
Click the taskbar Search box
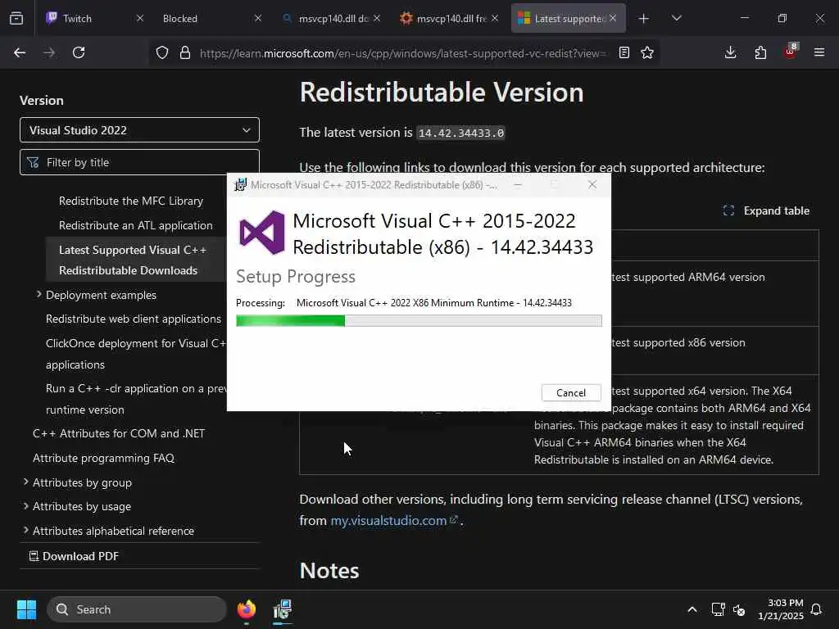click(x=137, y=609)
